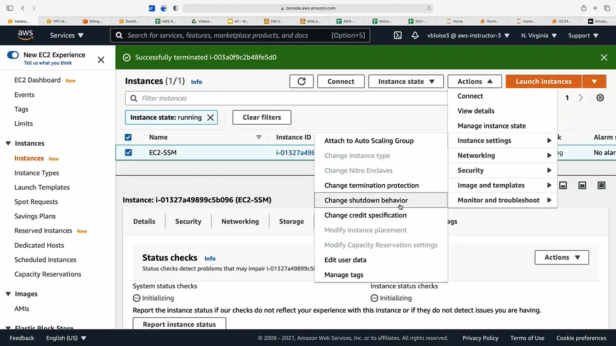Set details pane to medium split view

click(582, 185)
